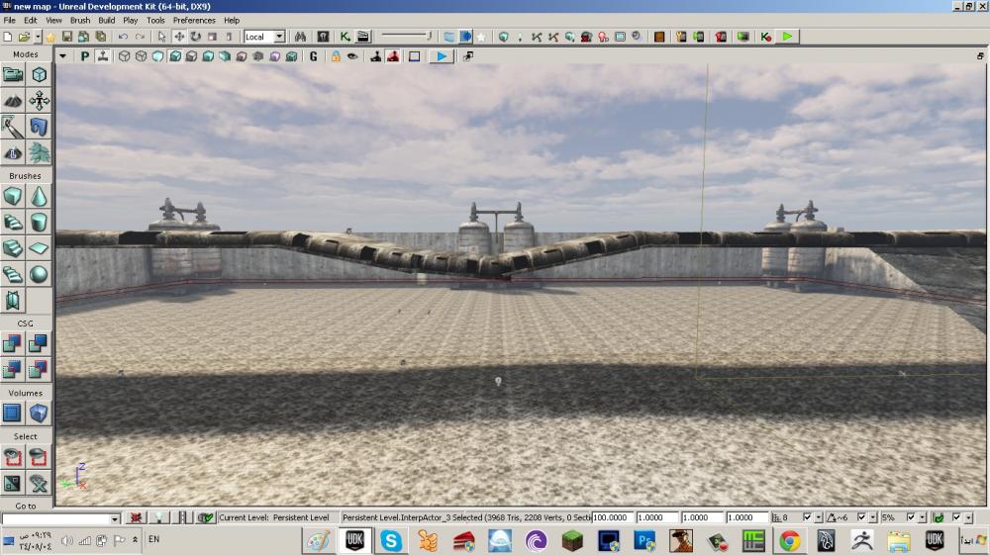Click the red bug icon in status bar
The height and width of the screenshot is (556, 990).
(x=135, y=517)
